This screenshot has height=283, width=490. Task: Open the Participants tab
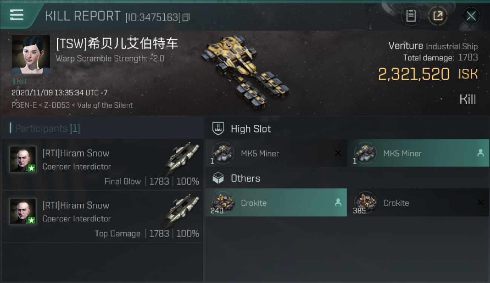[x=47, y=128]
